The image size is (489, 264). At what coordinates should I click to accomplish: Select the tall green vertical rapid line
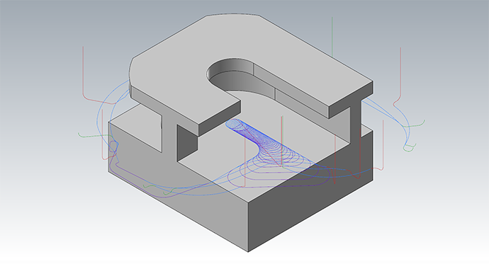tap(332, 37)
